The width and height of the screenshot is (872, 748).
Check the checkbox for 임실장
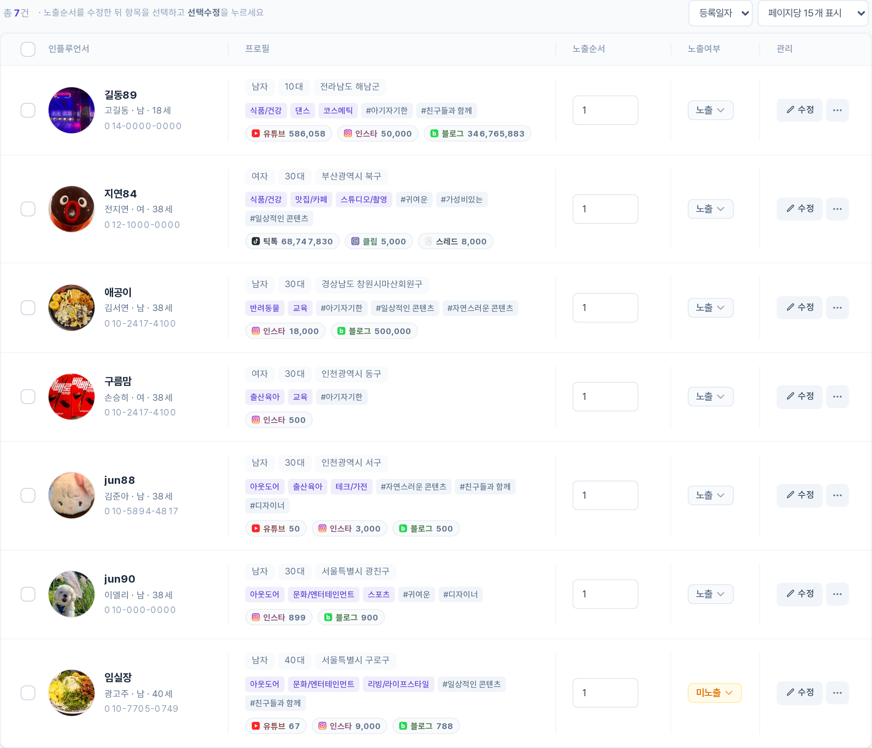click(28, 693)
